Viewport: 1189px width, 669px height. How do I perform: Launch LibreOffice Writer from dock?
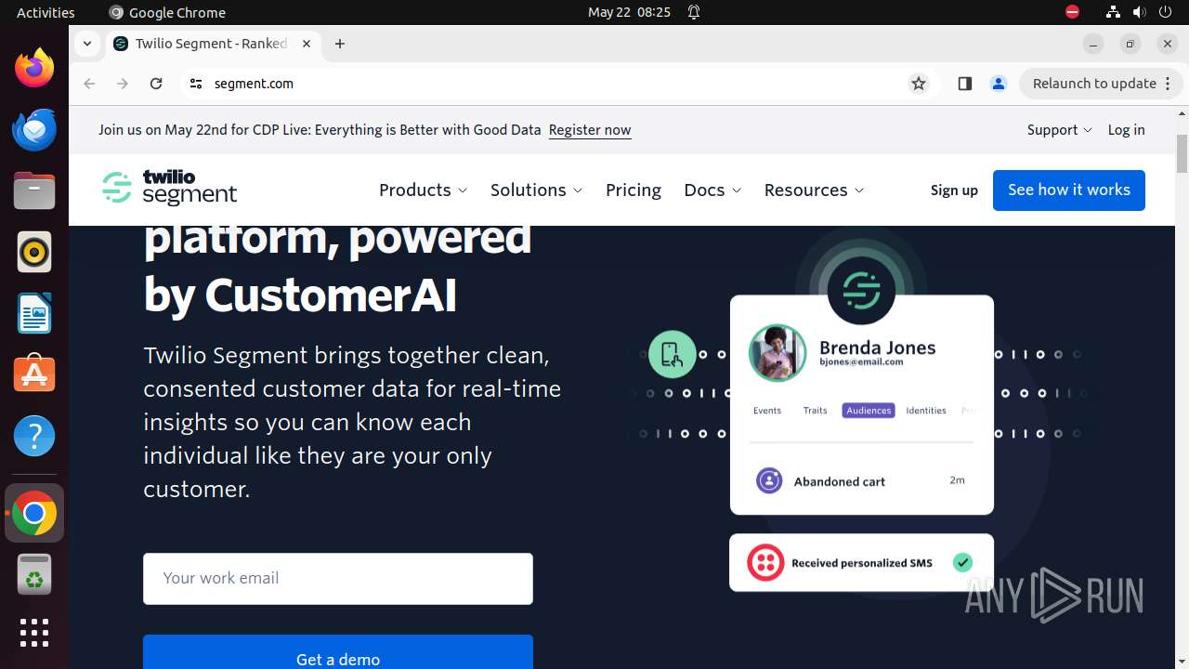(34, 313)
